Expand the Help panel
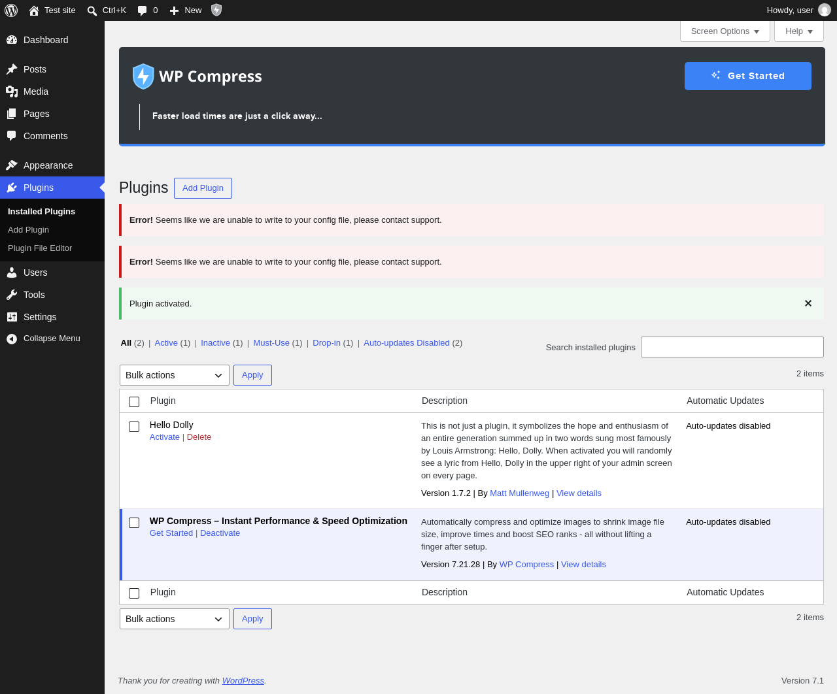 coord(799,31)
